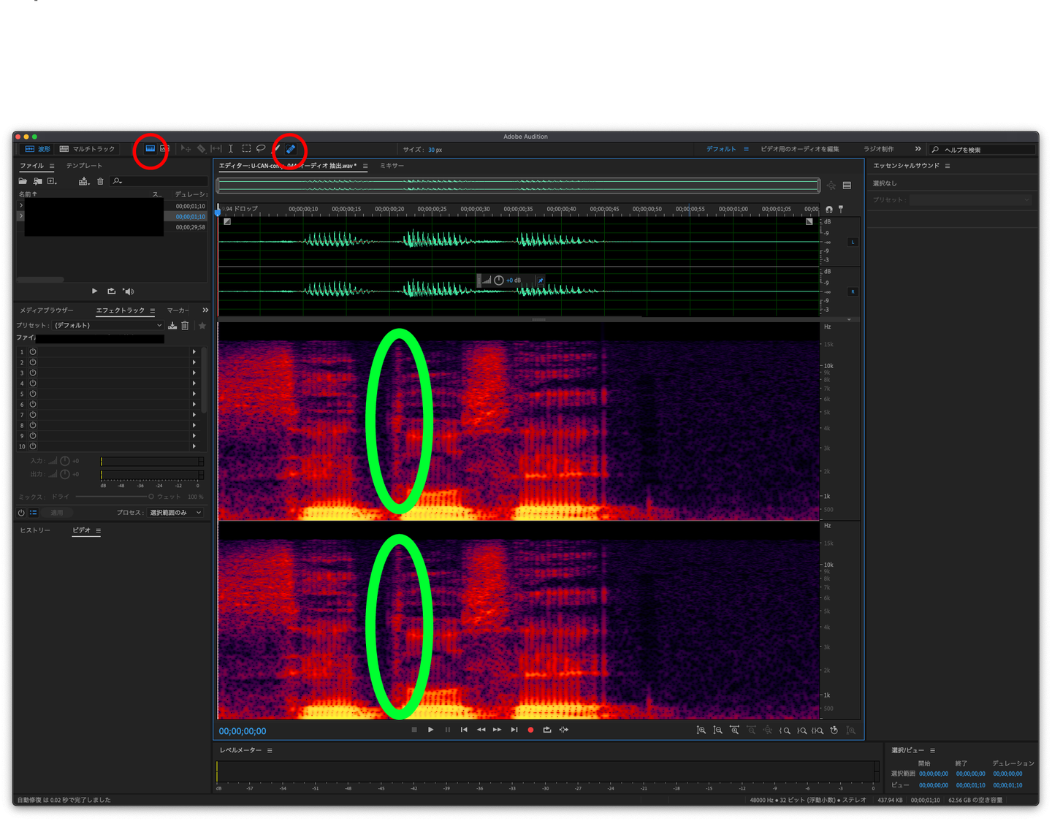1052x821 pixels.
Task: Switch to マルチトラック view
Action: (88, 149)
